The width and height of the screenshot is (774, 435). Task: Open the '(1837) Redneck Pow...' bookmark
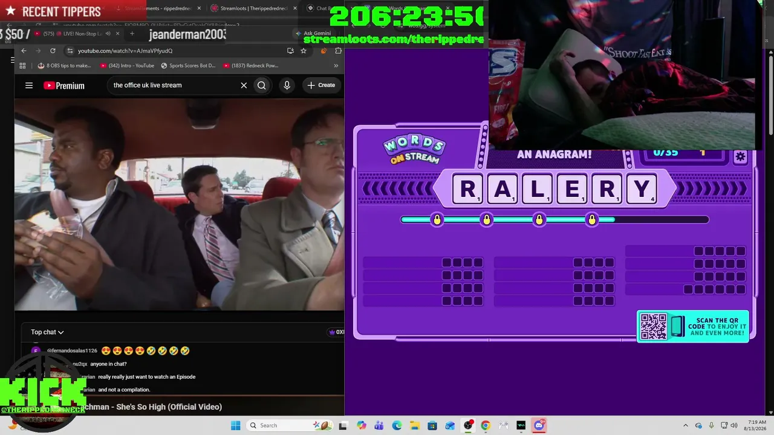(x=250, y=65)
